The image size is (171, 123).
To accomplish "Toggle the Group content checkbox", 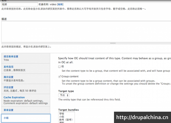I will coord(60,77).
